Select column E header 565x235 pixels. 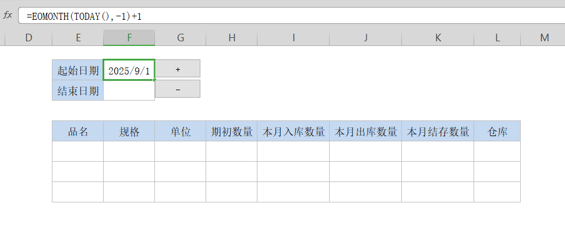tap(78, 38)
